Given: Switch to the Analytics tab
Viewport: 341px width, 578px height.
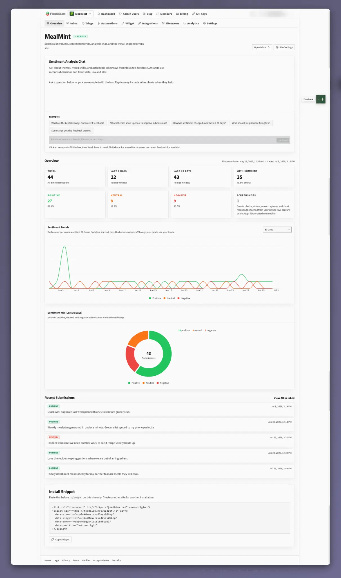Looking at the screenshot, I should click(191, 23).
